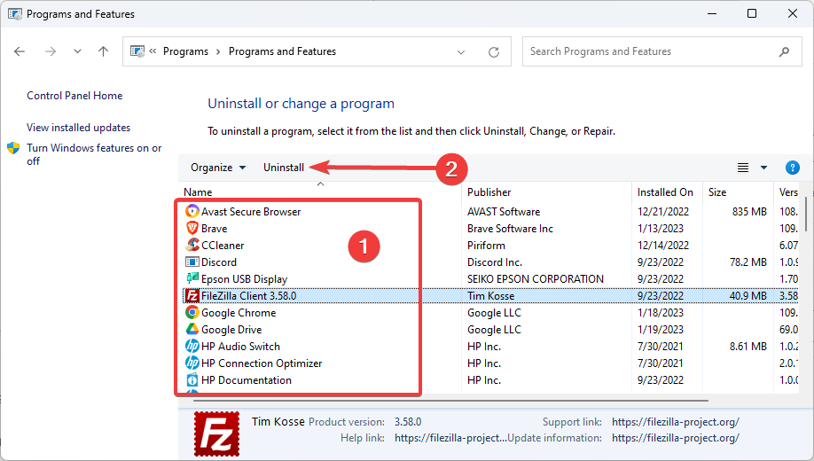The width and height of the screenshot is (814, 461).
Task: Open the FileZilla help link
Action: click(x=450, y=438)
